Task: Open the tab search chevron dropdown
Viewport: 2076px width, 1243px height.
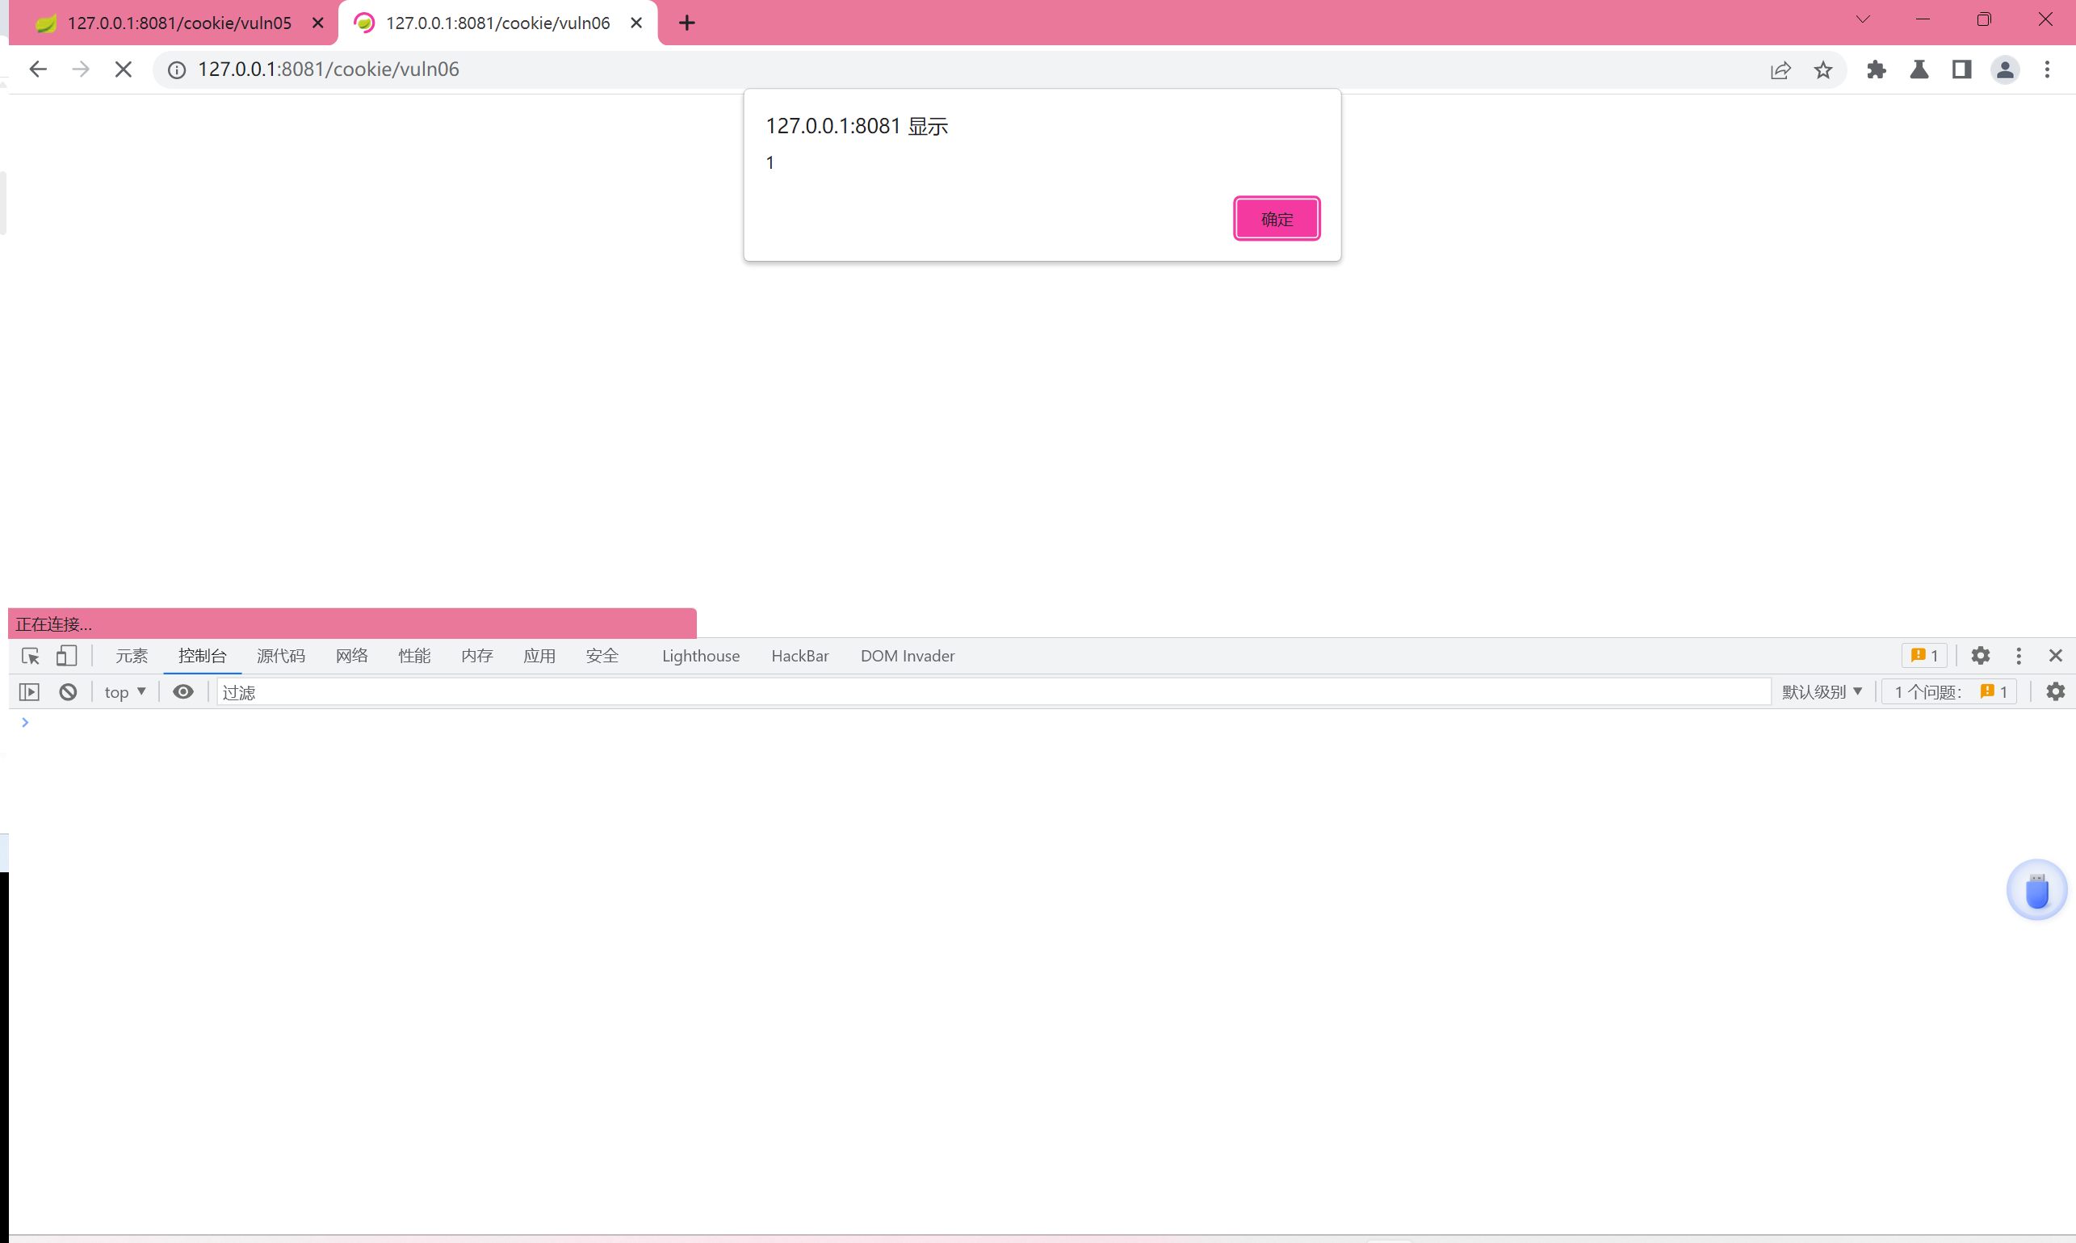Action: [x=1863, y=19]
